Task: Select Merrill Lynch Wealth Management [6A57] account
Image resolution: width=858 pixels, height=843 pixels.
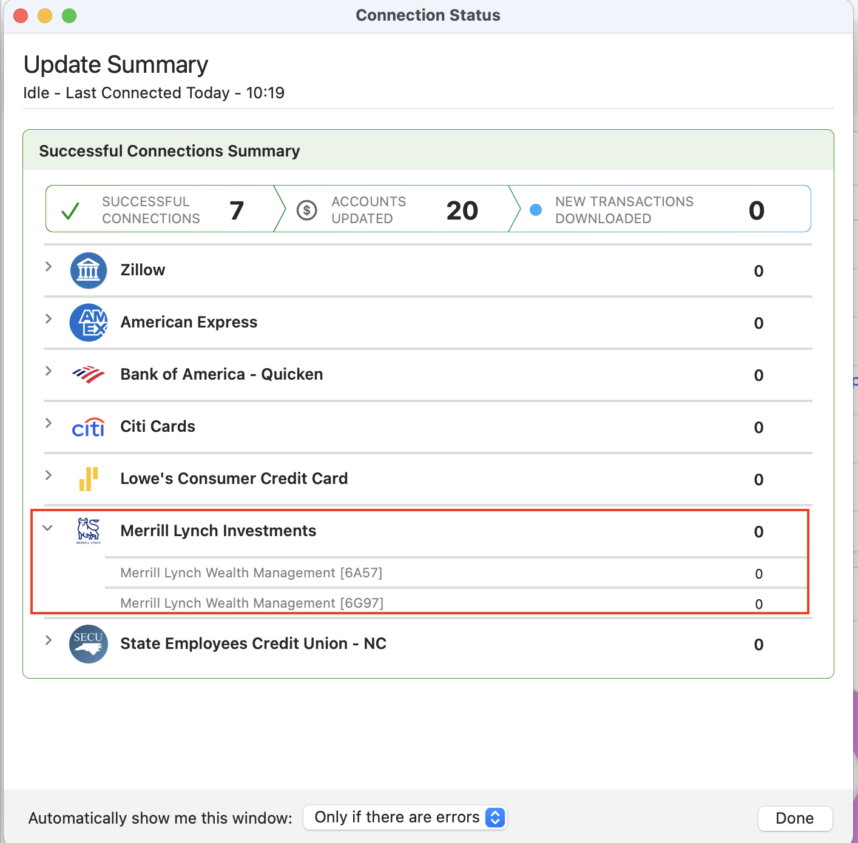Action: coord(251,573)
